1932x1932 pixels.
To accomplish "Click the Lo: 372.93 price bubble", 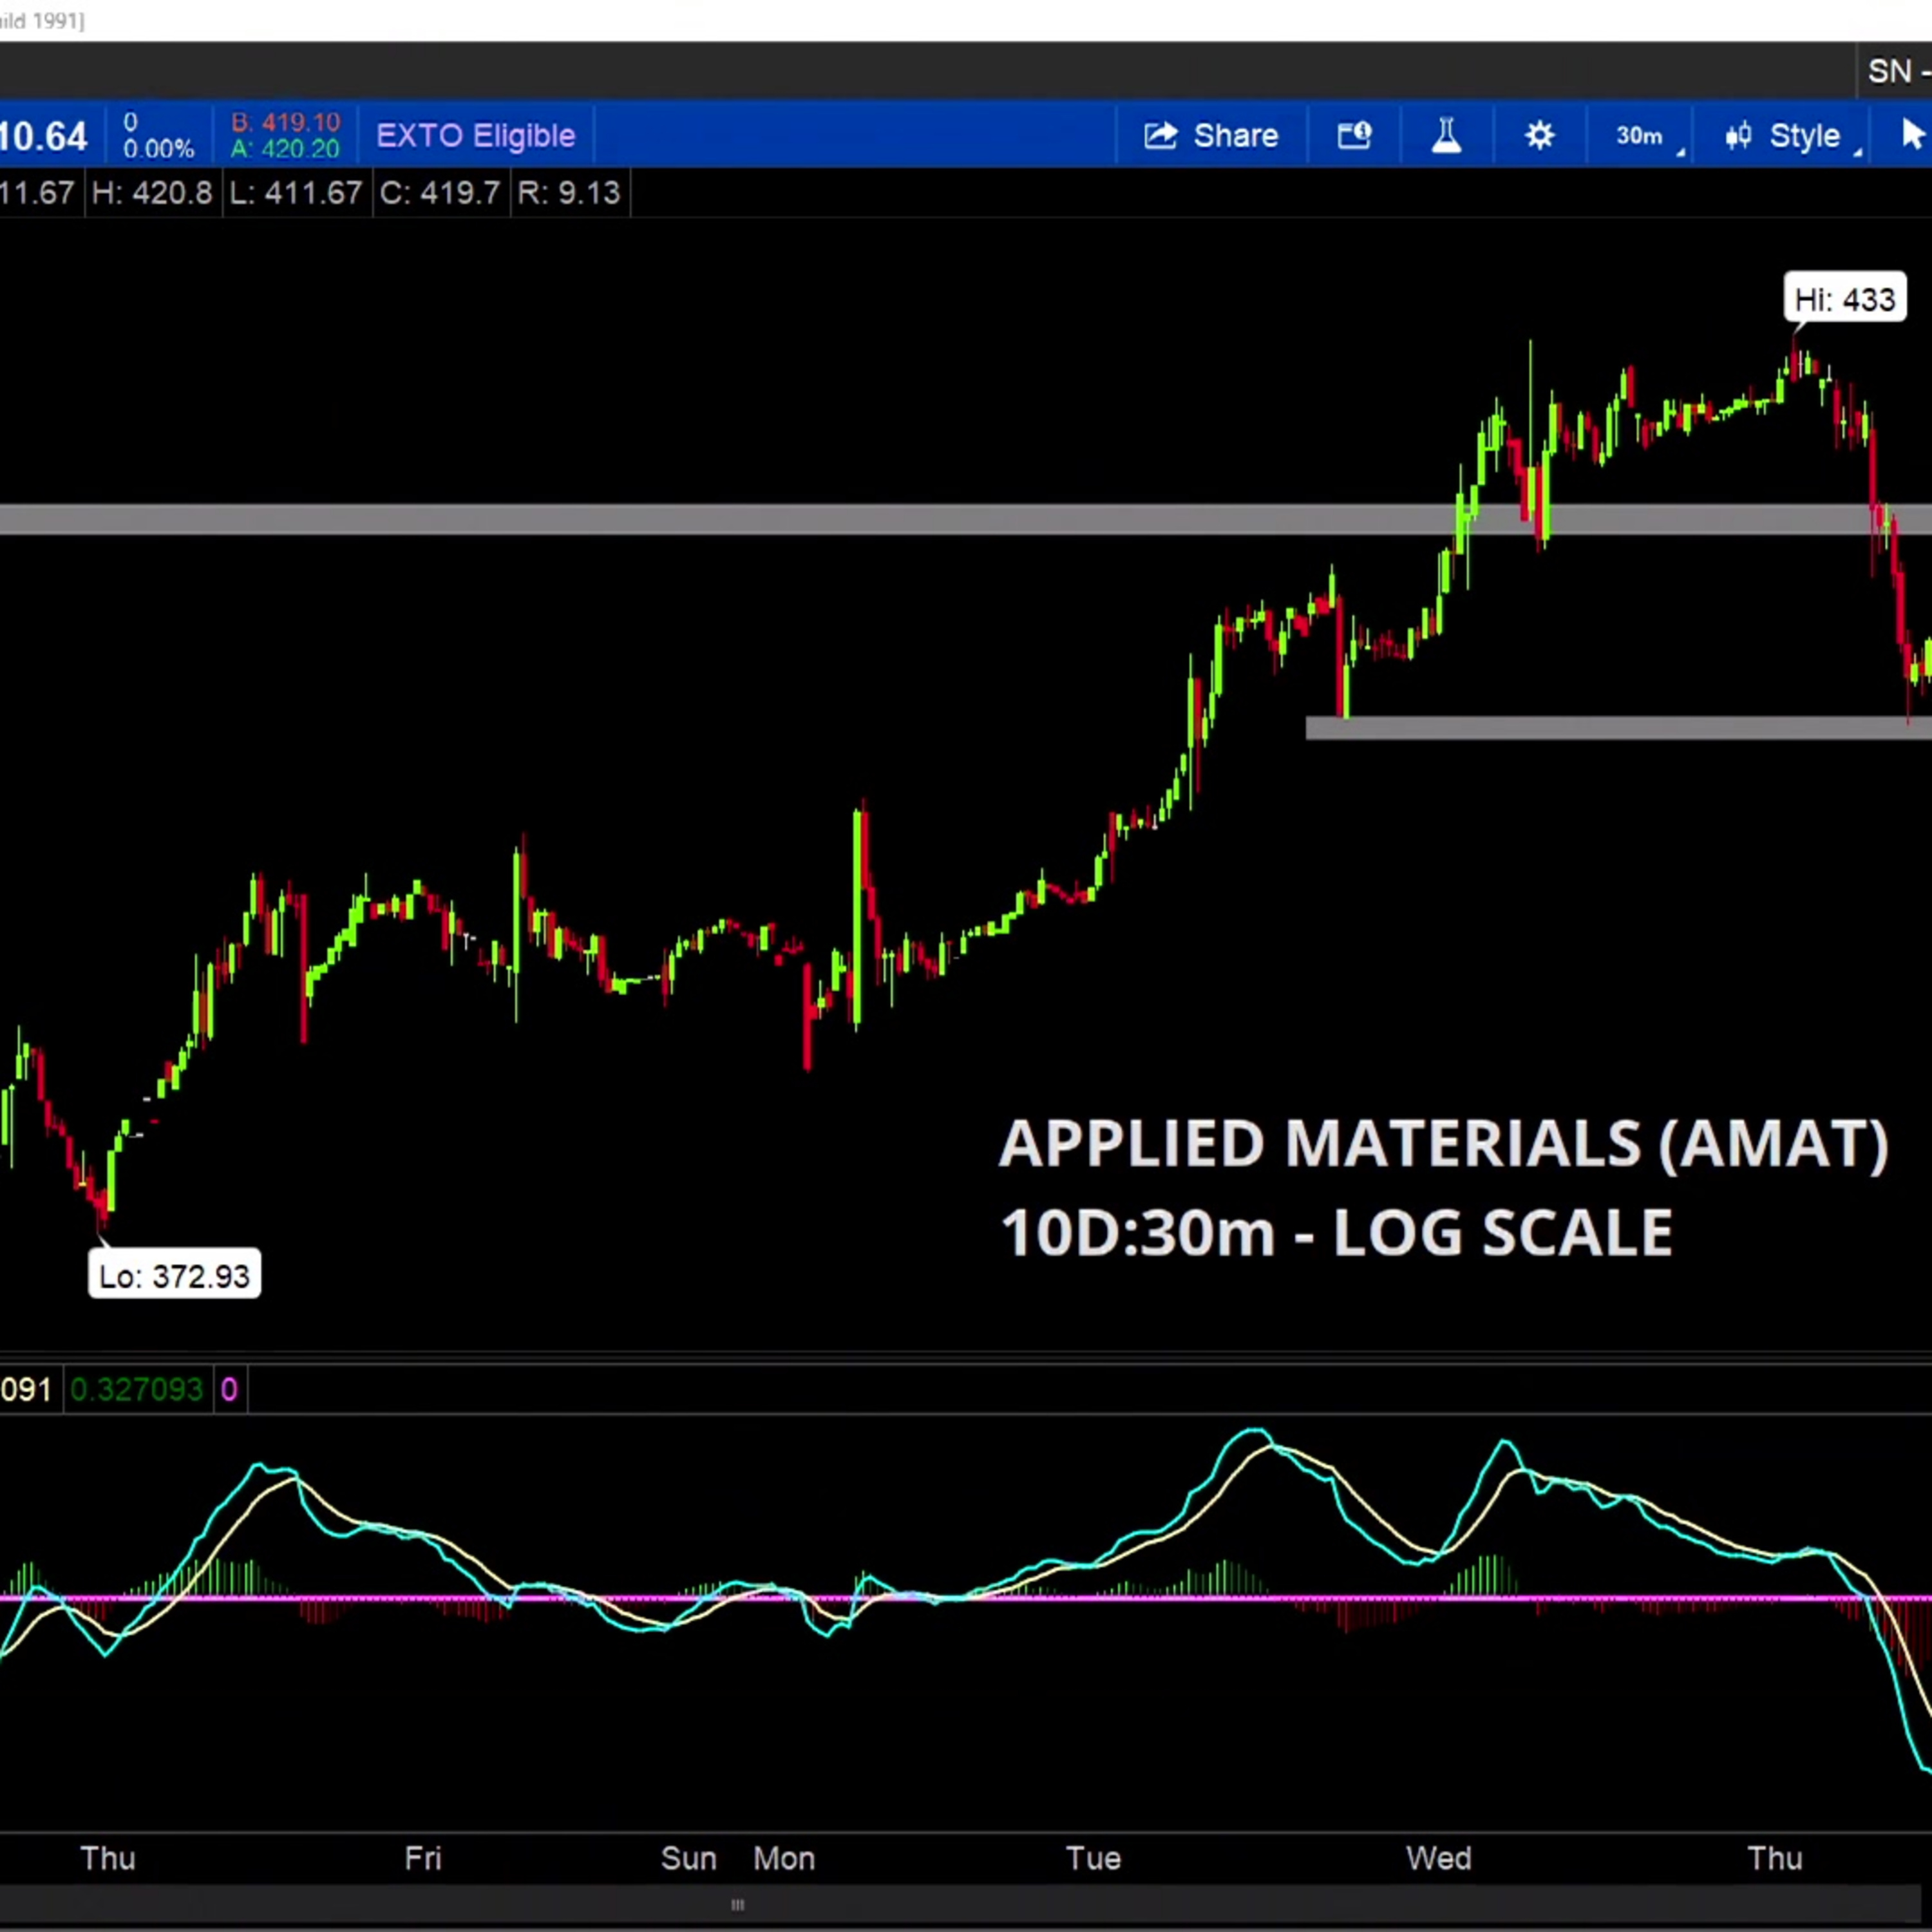I will (x=174, y=1276).
